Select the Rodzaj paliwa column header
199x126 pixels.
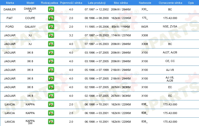pos(49,2)
